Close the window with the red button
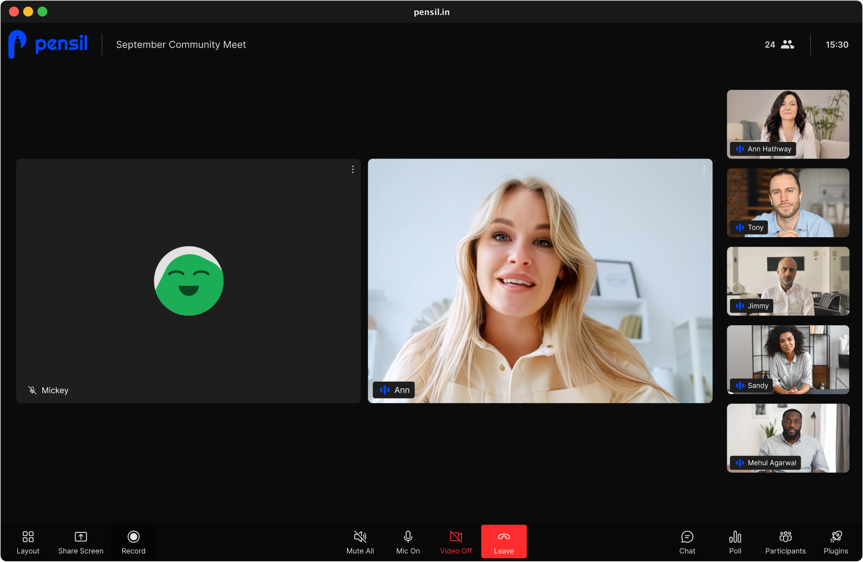This screenshot has height=562, width=863. coord(14,12)
